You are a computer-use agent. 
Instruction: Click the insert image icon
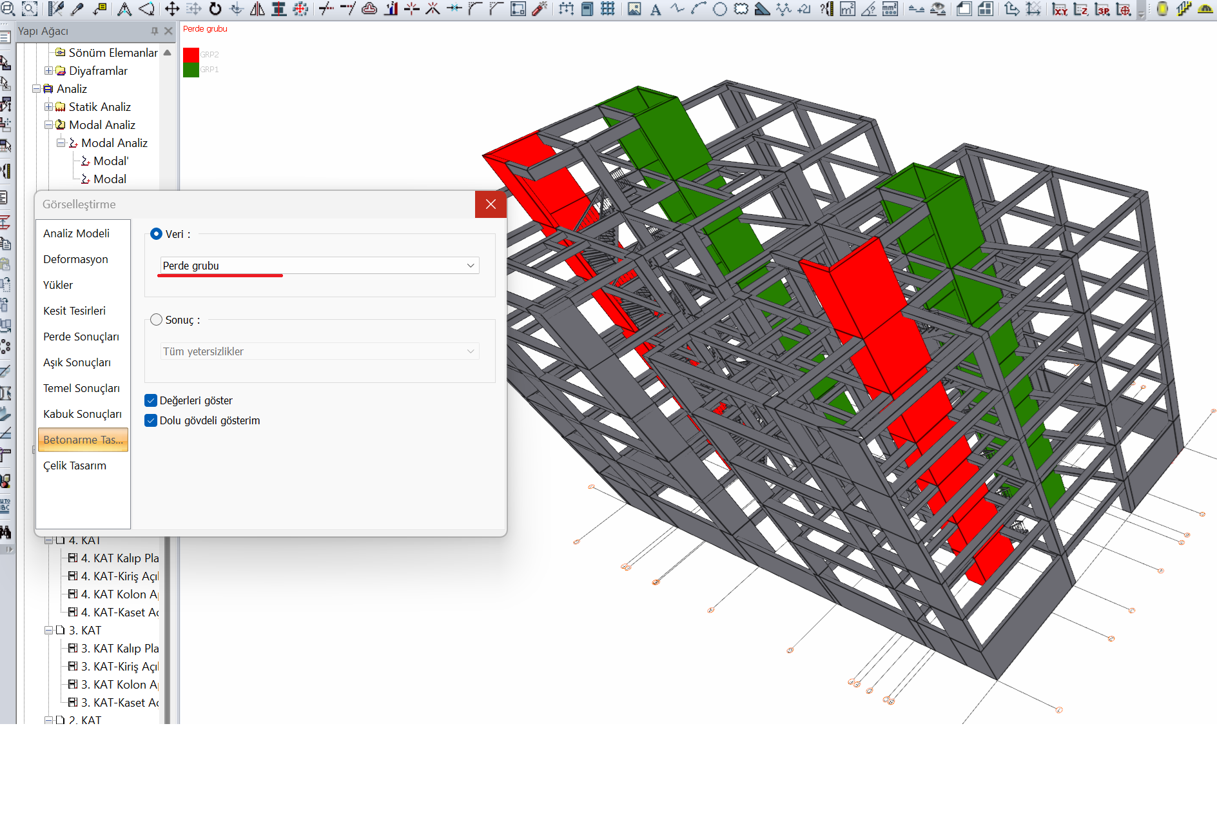(x=634, y=9)
